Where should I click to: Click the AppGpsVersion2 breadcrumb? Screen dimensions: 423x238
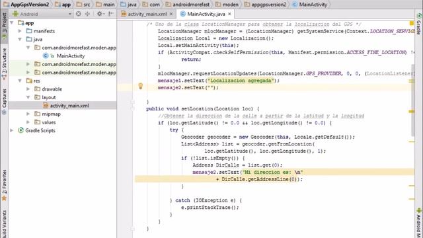(26, 5)
